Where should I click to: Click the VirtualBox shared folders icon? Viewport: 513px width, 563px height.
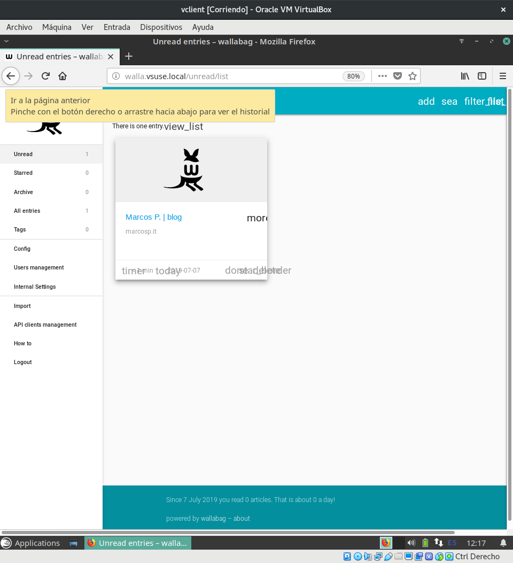coord(398,557)
